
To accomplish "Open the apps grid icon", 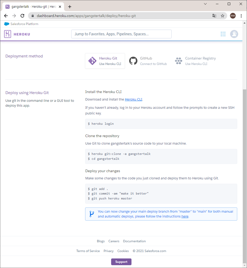I will click(x=223, y=34).
